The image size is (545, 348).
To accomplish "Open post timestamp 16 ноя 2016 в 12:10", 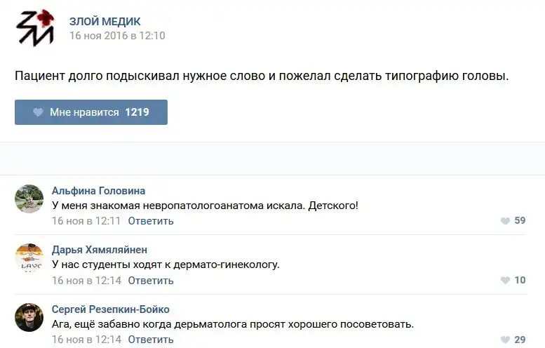I will point(116,36).
